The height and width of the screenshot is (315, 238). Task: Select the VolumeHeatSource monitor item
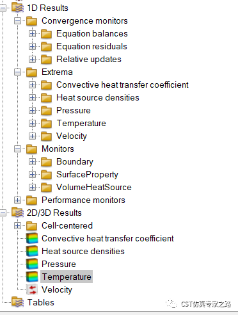click(x=94, y=187)
